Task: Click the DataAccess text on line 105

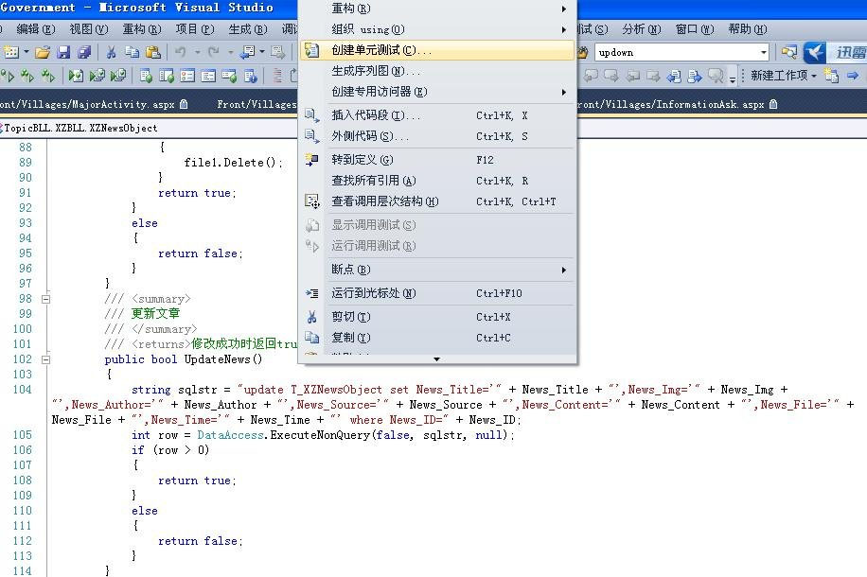Action: pyautogui.click(x=230, y=435)
